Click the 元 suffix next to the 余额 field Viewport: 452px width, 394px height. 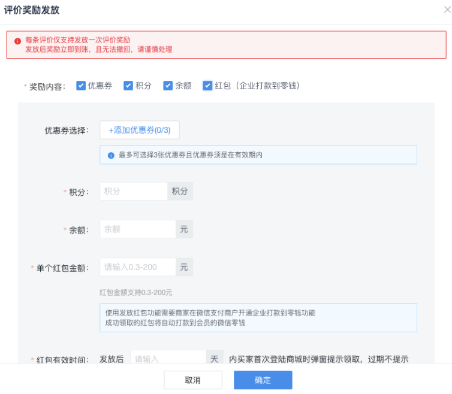[184, 229]
